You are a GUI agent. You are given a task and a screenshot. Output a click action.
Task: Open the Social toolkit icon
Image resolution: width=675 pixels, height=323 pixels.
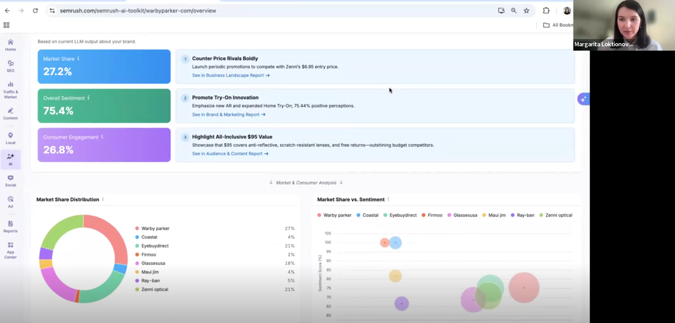[x=11, y=180]
